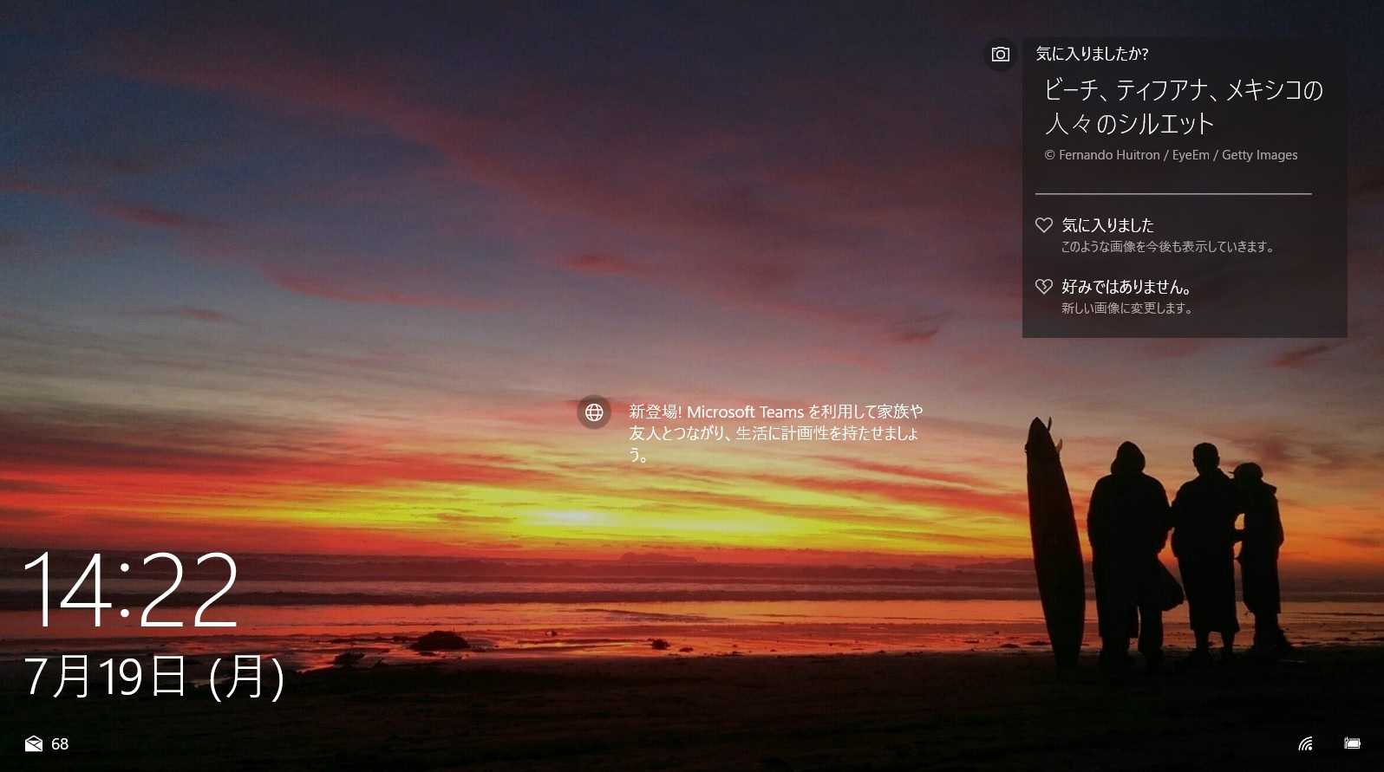Click the Spotlight camera icon

1000,55
